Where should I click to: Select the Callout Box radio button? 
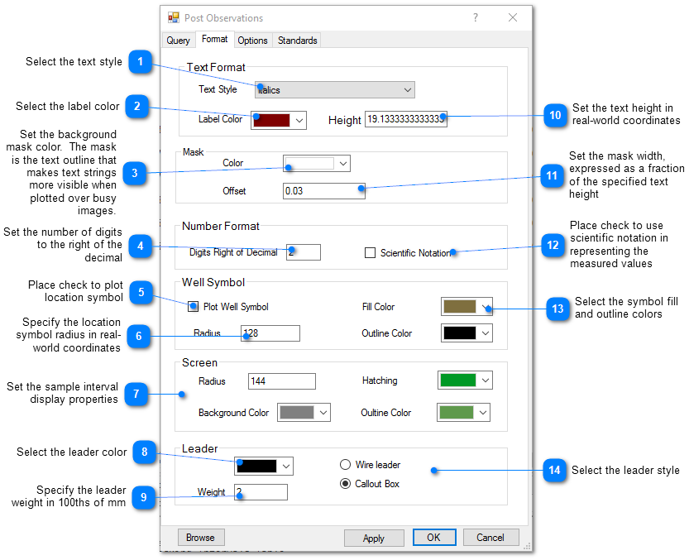tap(346, 484)
